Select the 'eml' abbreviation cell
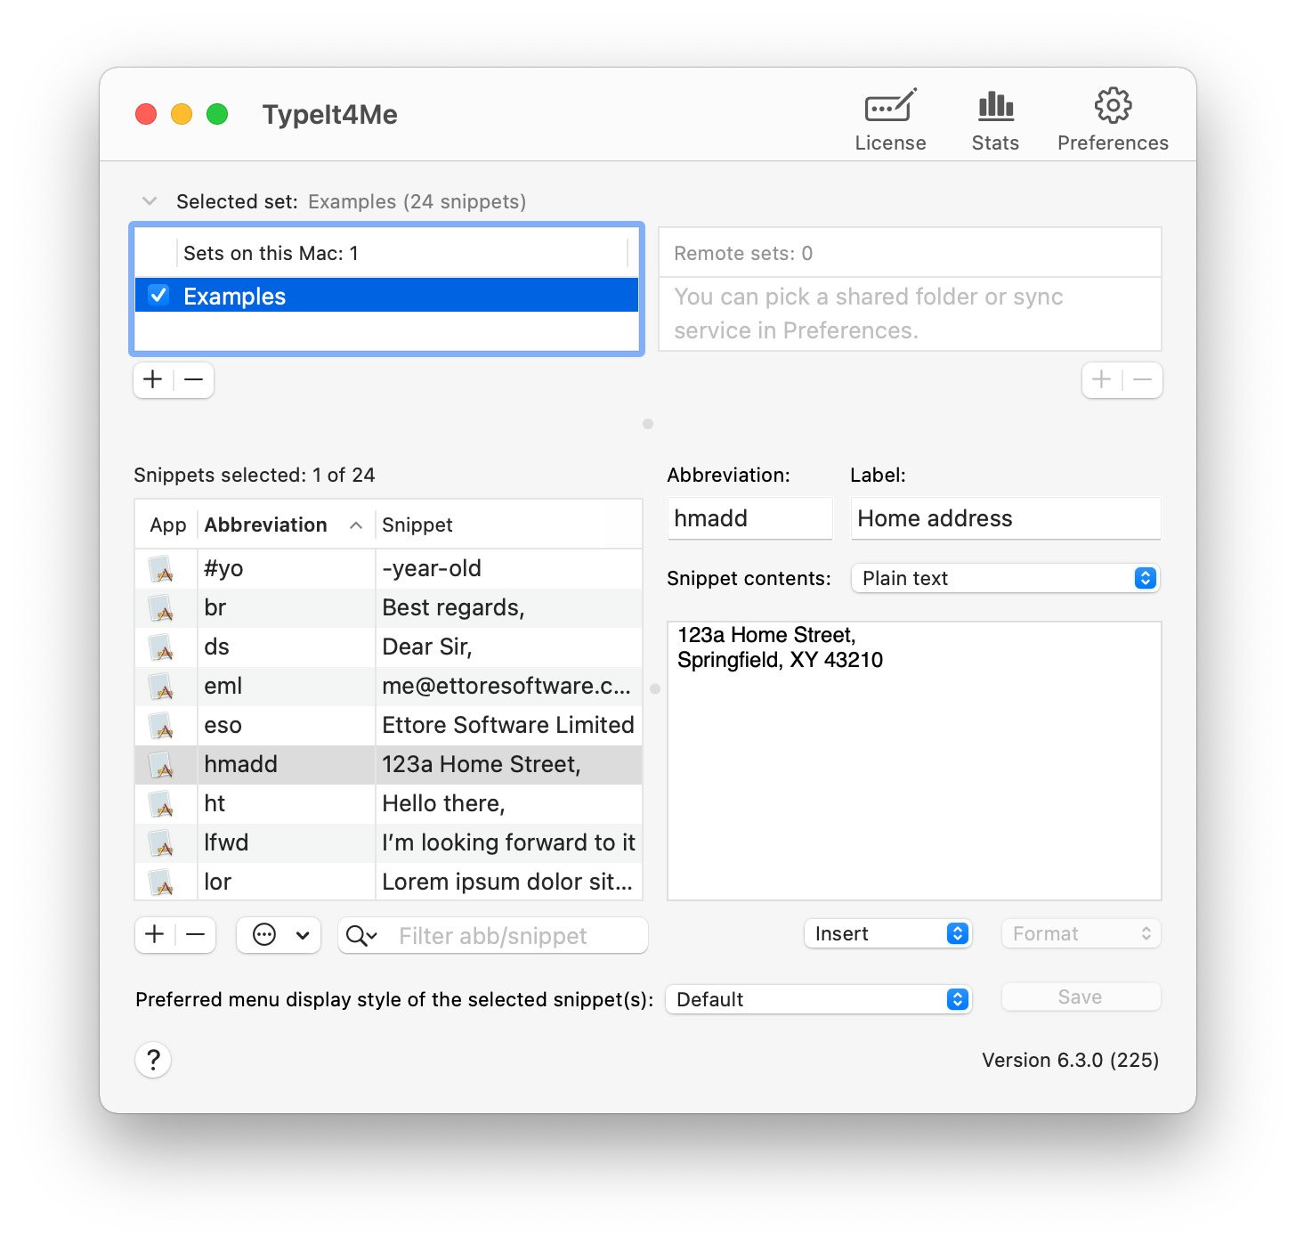The height and width of the screenshot is (1245, 1296). click(x=286, y=686)
